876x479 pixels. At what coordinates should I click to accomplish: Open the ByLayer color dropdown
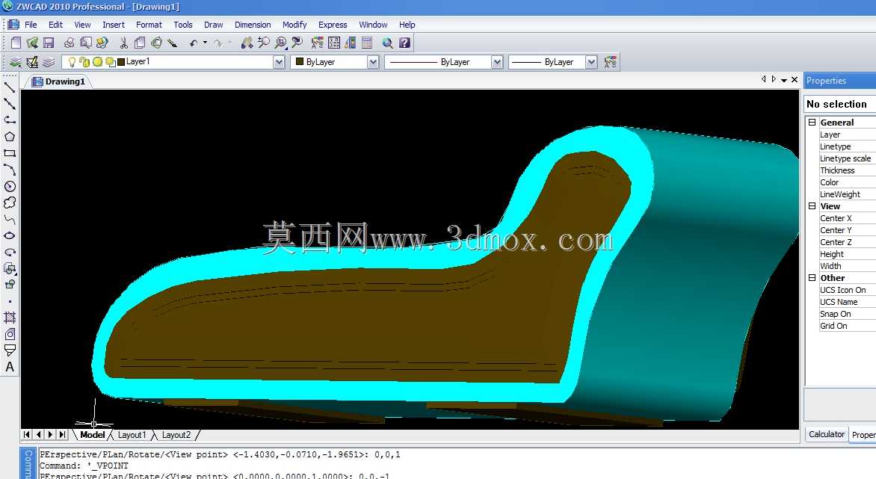pos(373,62)
